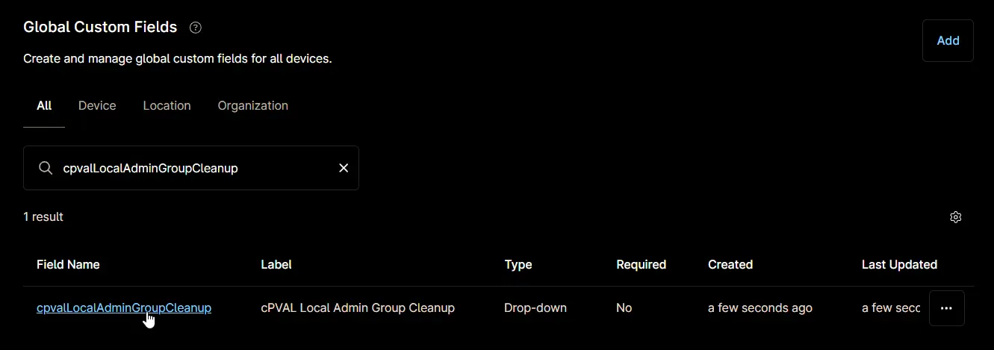Sort by the Last Updated column header
The height and width of the screenshot is (350, 994).
click(x=899, y=264)
